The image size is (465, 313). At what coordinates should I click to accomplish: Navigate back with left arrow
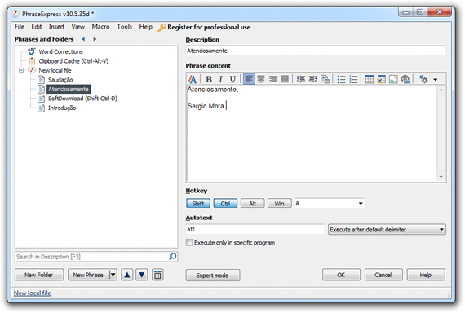pyautogui.click(x=83, y=39)
